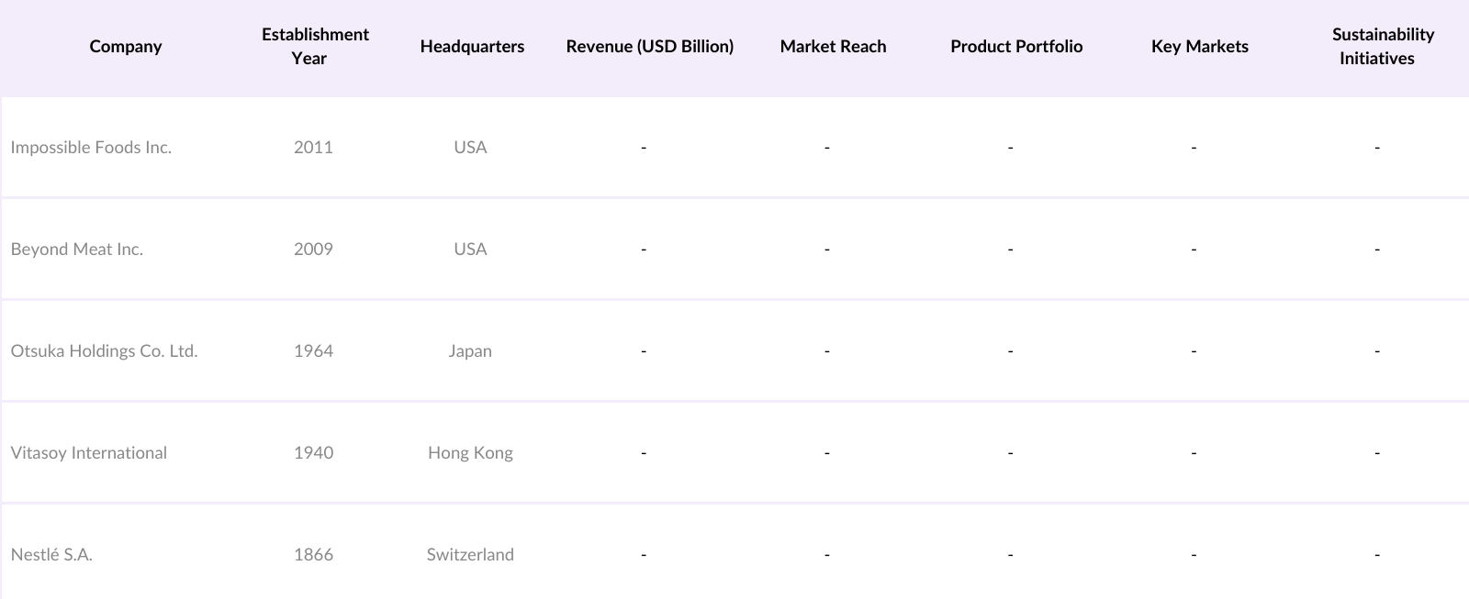The height and width of the screenshot is (599, 1469).
Task: Click the Market Reach column header
Action: (x=834, y=47)
